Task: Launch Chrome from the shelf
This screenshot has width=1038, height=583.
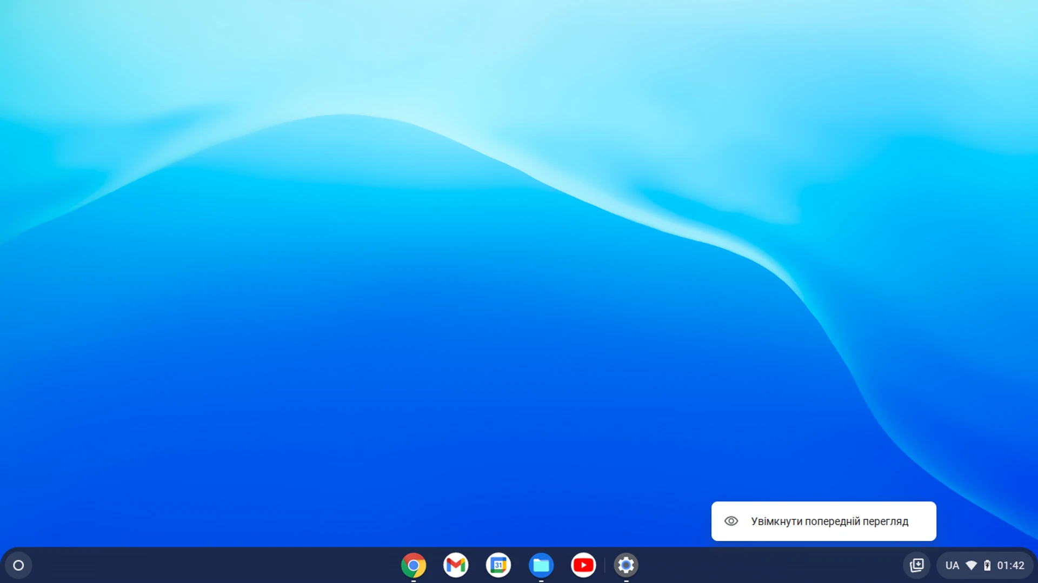Action: pos(414,565)
